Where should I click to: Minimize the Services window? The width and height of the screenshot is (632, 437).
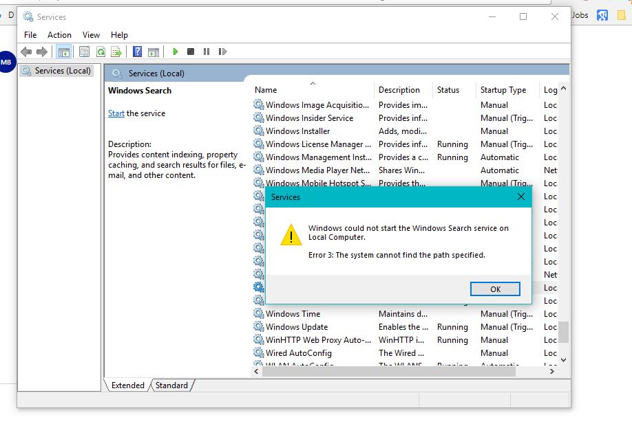[x=492, y=16]
